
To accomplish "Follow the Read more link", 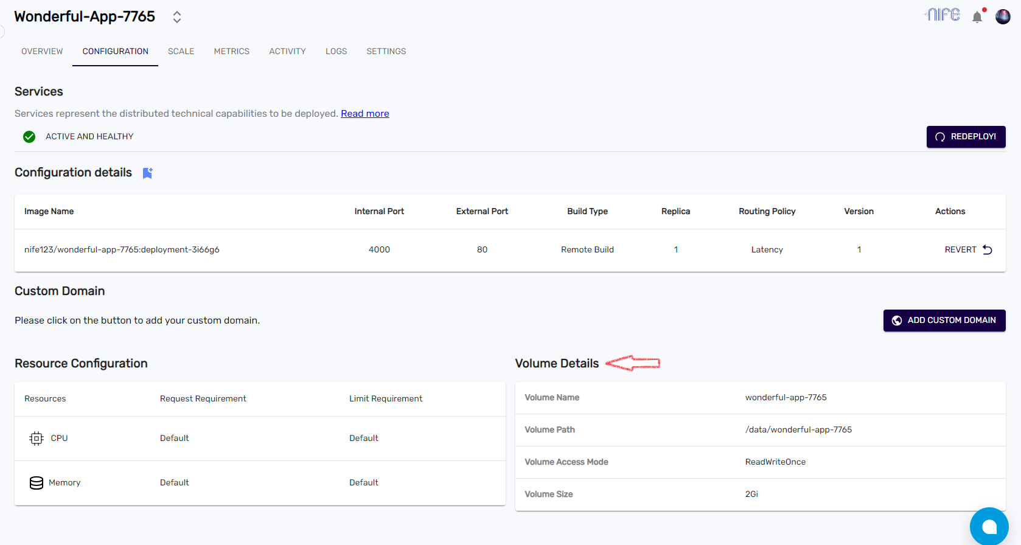I will 364,114.
